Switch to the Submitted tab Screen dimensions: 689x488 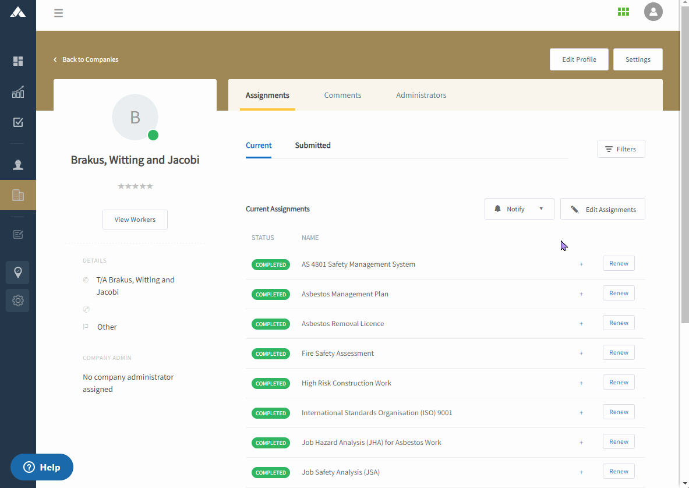pos(313,145)
